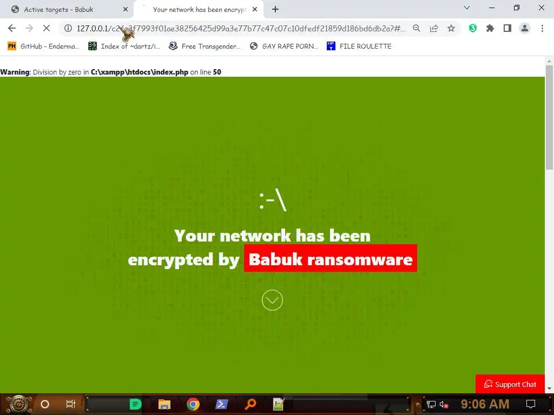This screenshot has width=554, height=415.
Task: Share this page using share icon
Action: (x=434, y=29)
